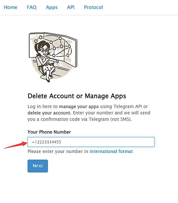The height and width of the screenshot is (203, 178).
Task: Go to the FAQ page
Action: pyautogui.click(x=32, y=7)
